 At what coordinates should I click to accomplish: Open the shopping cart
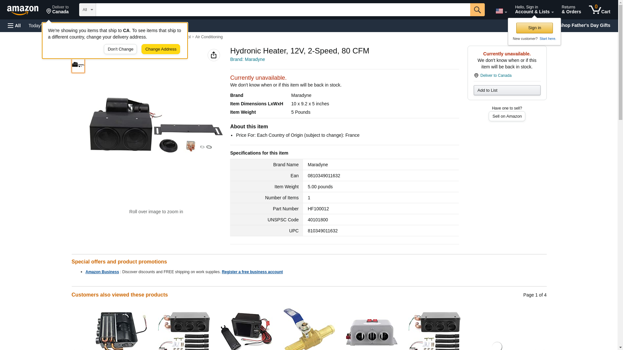(x=599, y=10)
